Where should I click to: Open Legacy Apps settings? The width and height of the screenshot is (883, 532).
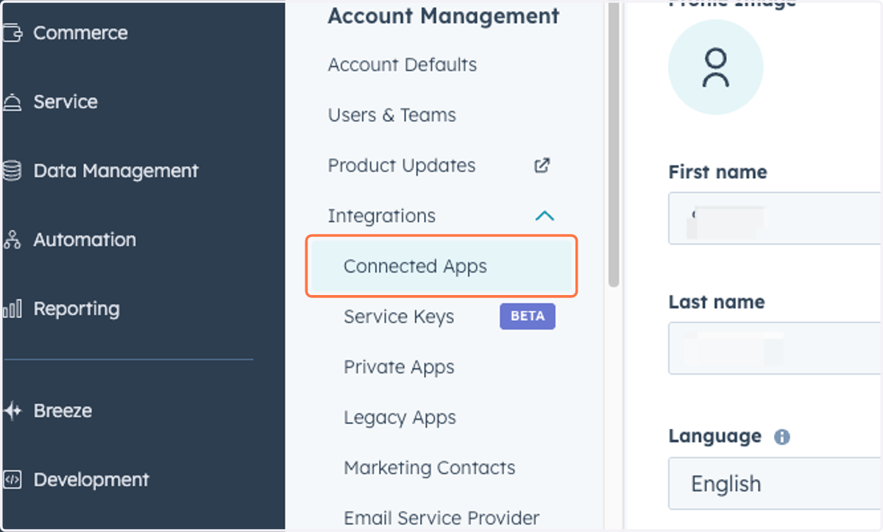(400, 417)
